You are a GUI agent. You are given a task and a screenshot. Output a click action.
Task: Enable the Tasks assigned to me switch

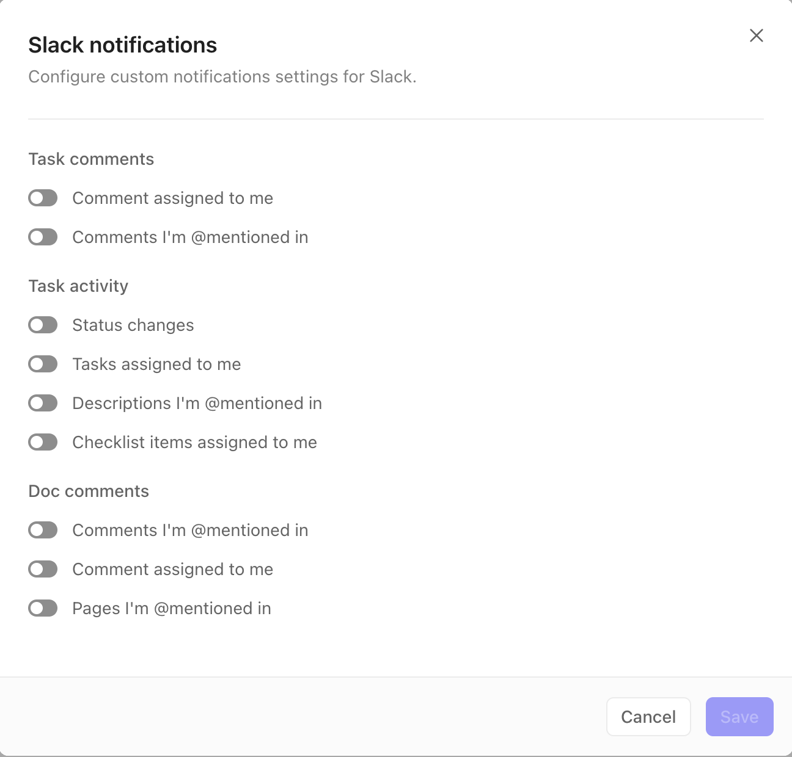tap(43, 364)
